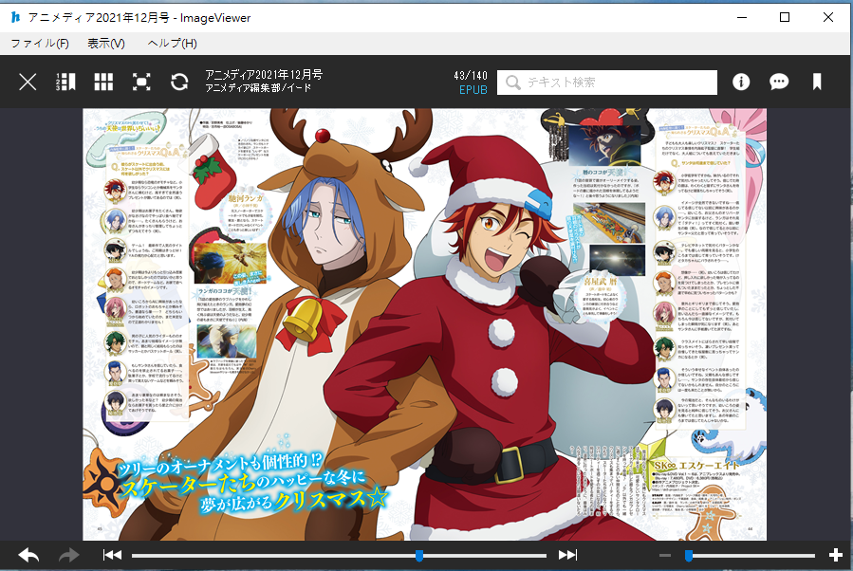Screen dimensions: 853x571
Task: Close the viewer with the X toolbar icon
Action: [28, 83]
